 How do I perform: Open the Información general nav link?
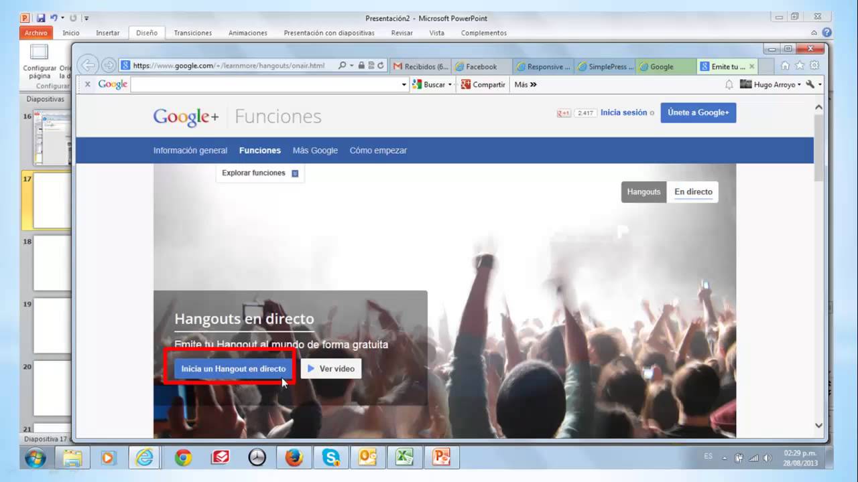click(190, 151)
